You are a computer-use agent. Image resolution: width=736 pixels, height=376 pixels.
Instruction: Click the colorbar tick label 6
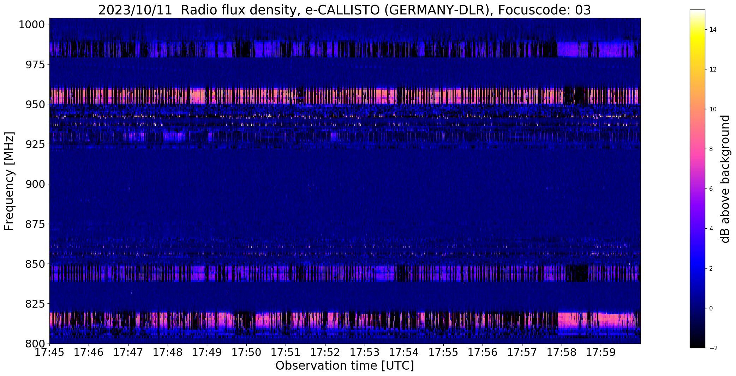click(711, 189)
